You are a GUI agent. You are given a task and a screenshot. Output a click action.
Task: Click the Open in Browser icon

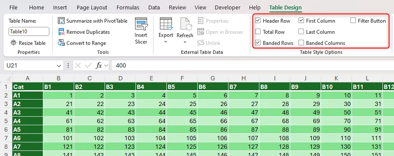tap(201, 32)
